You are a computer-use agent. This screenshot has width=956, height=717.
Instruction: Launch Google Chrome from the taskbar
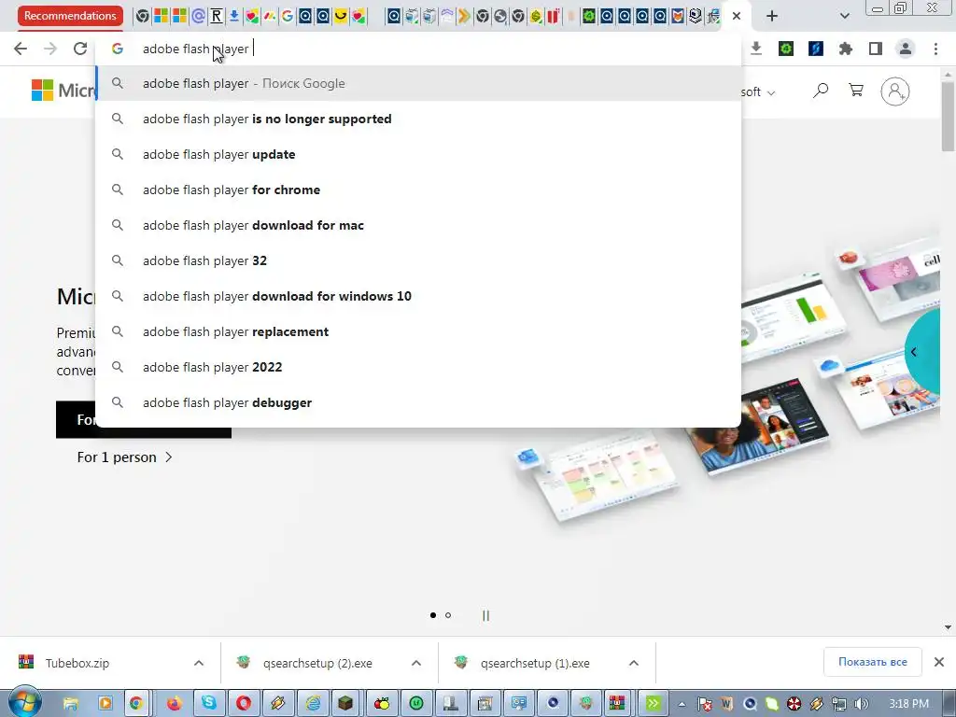(x=135, y=704)
